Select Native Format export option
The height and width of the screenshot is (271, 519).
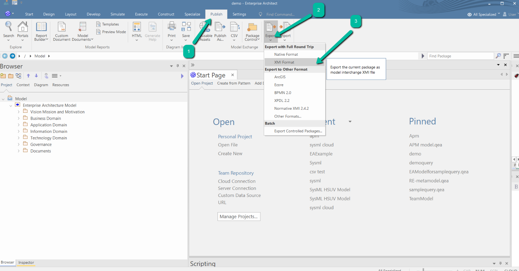(x=295, y=54)
